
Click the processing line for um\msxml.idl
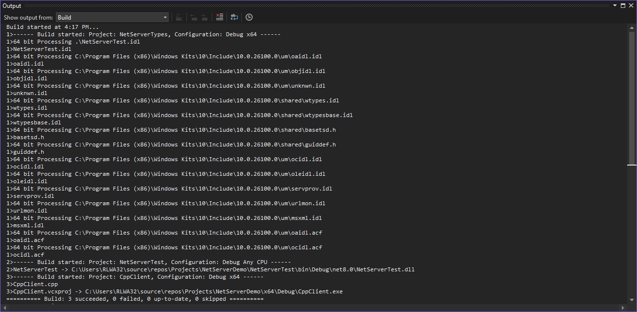pos(164,218)
